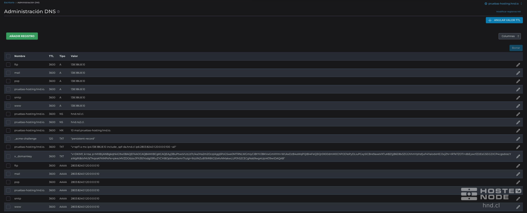Click the globe icon next to pruebas-hosting.hnd.io
The image size is (527, 213).
click(486, 3)
